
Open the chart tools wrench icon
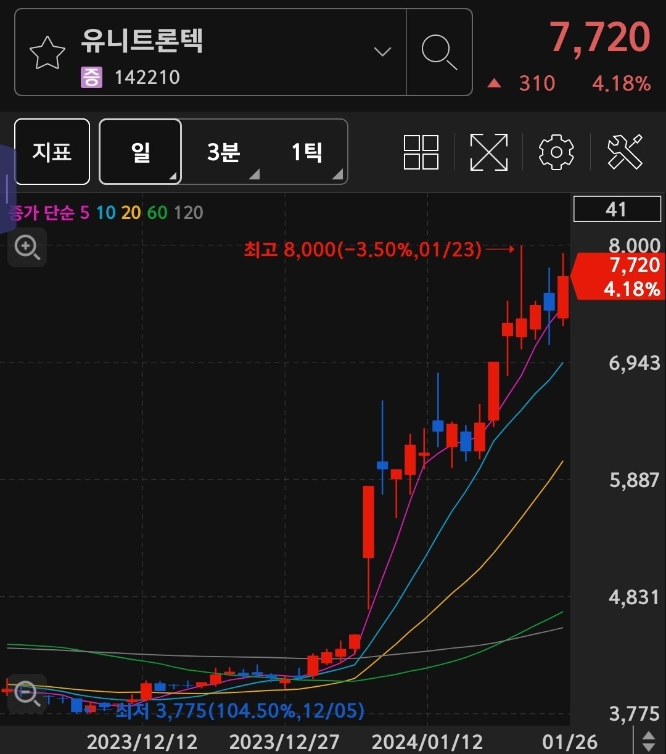click(x=625, y=152)
